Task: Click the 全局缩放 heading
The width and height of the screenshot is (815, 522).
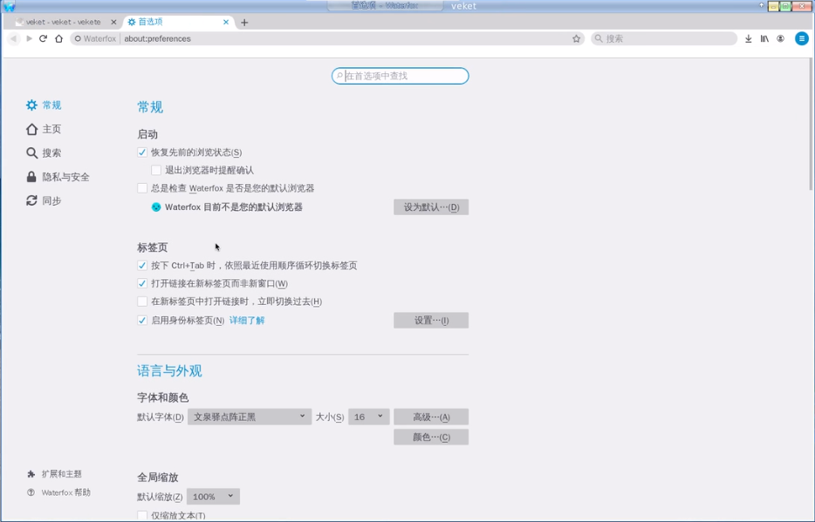Action: pyautogui.click(x=157, y=477)
